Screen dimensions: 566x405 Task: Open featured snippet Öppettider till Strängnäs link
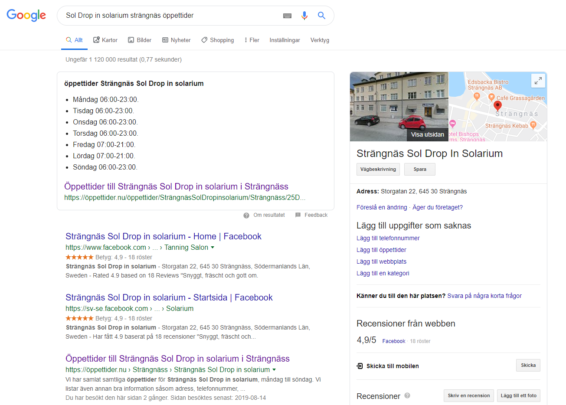(x=176, y=186)
